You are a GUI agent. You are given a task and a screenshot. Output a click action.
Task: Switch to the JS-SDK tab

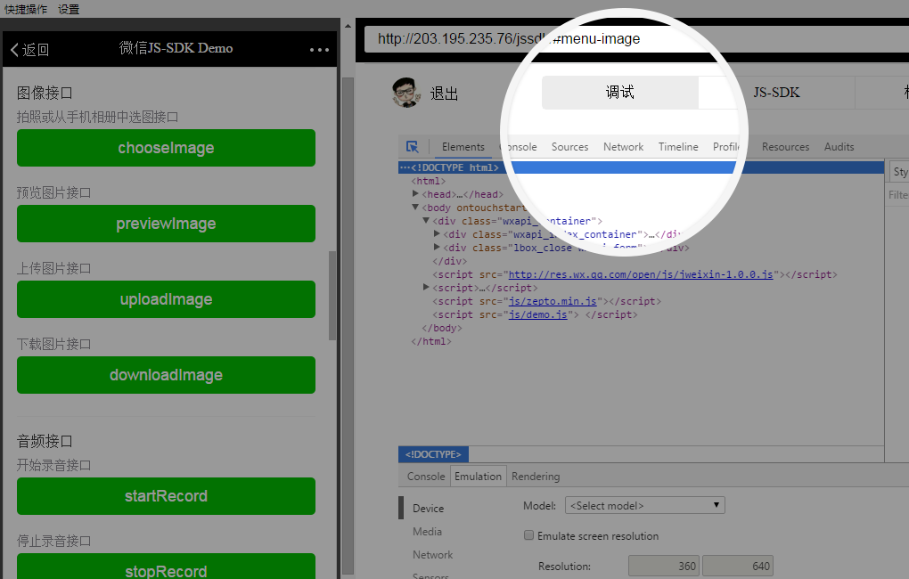point(776,92)
